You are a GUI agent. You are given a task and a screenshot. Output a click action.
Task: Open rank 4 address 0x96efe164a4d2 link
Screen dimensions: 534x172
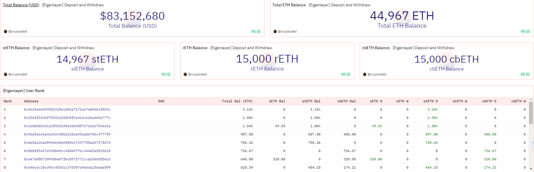tap(67, 134)
